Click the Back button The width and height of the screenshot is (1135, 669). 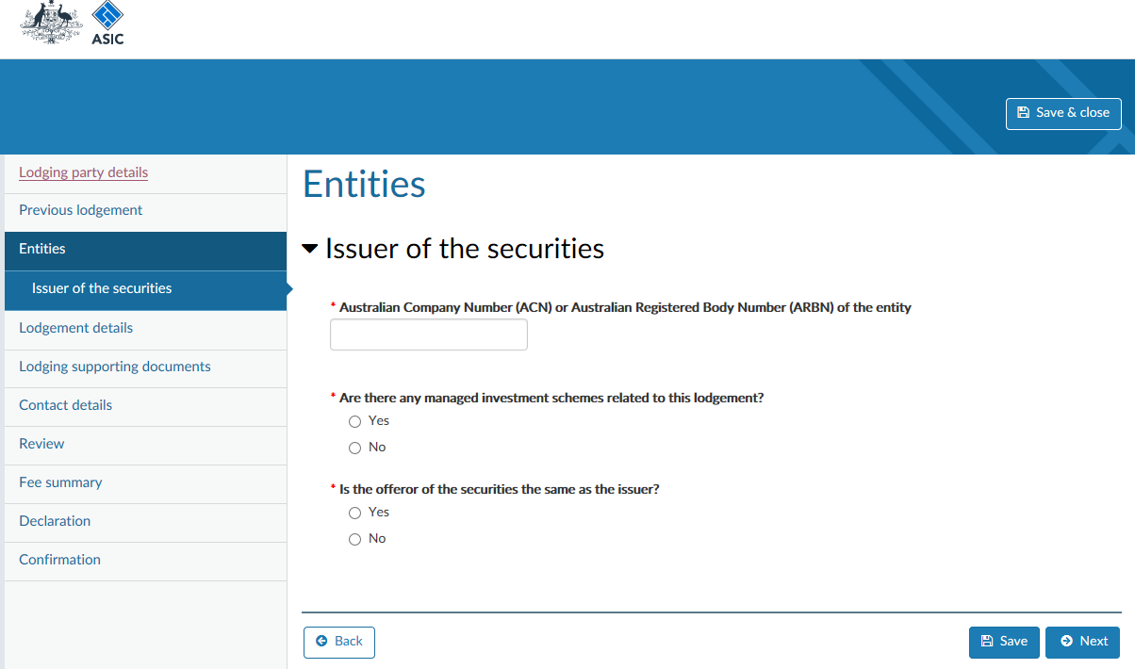pyautogui.click(x=339, y=642)
